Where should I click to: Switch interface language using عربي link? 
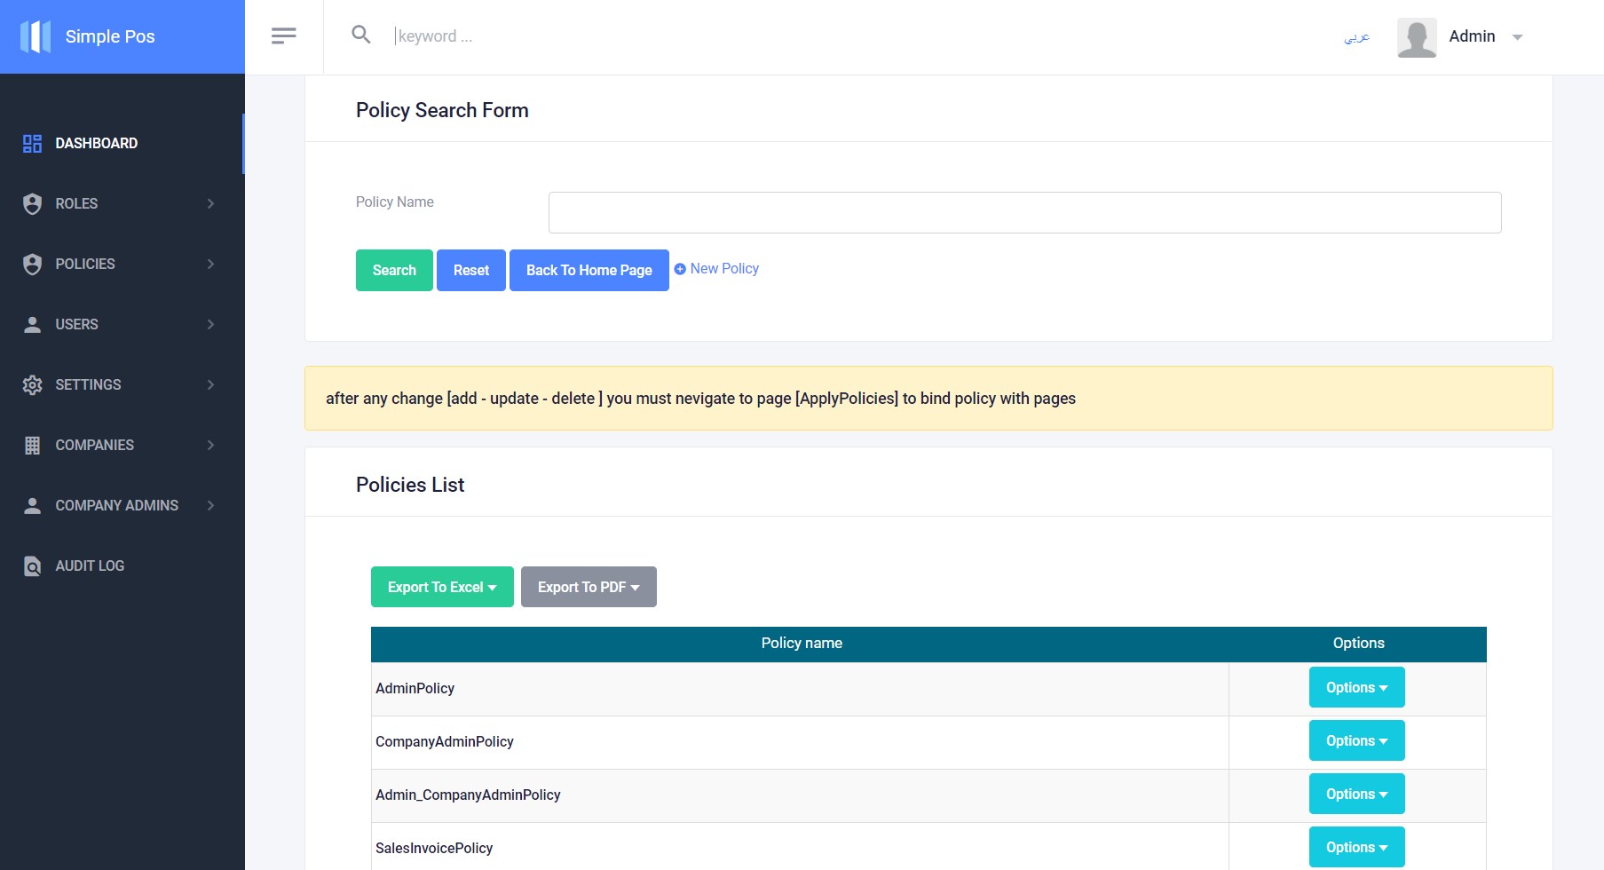click(1355, 36)
